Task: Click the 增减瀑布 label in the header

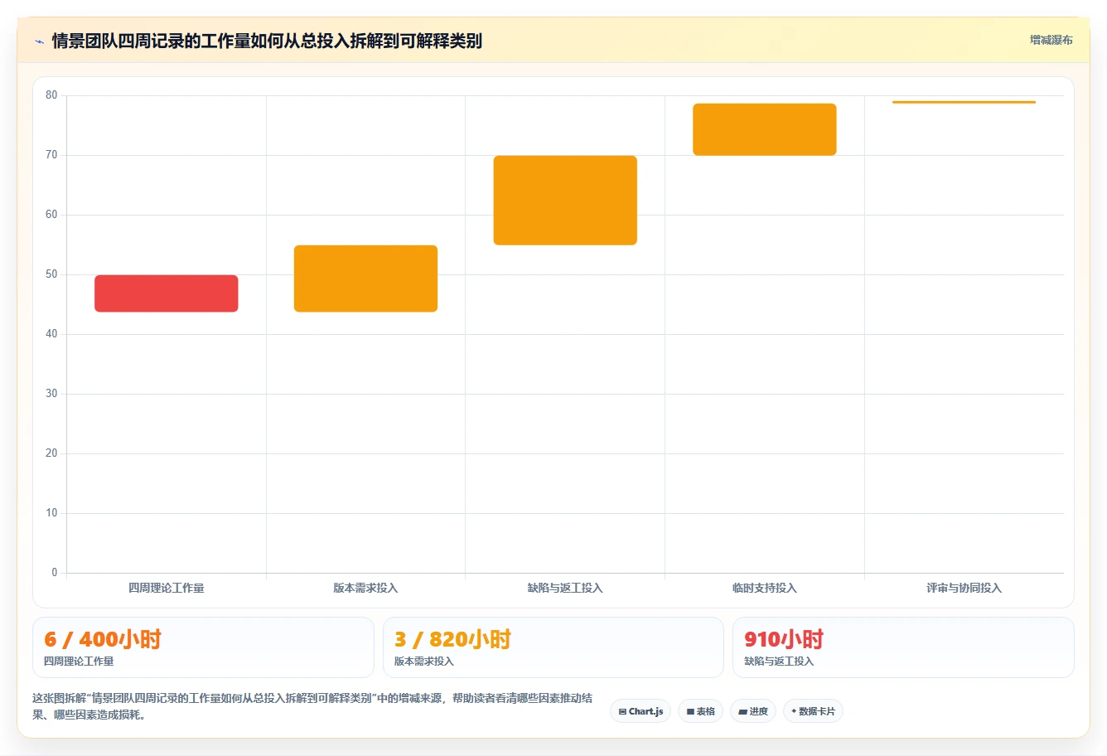Action: 1051,40
